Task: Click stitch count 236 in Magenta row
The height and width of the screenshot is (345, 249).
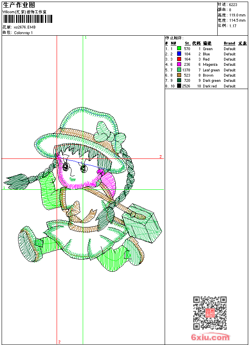Action: point(187,65)
